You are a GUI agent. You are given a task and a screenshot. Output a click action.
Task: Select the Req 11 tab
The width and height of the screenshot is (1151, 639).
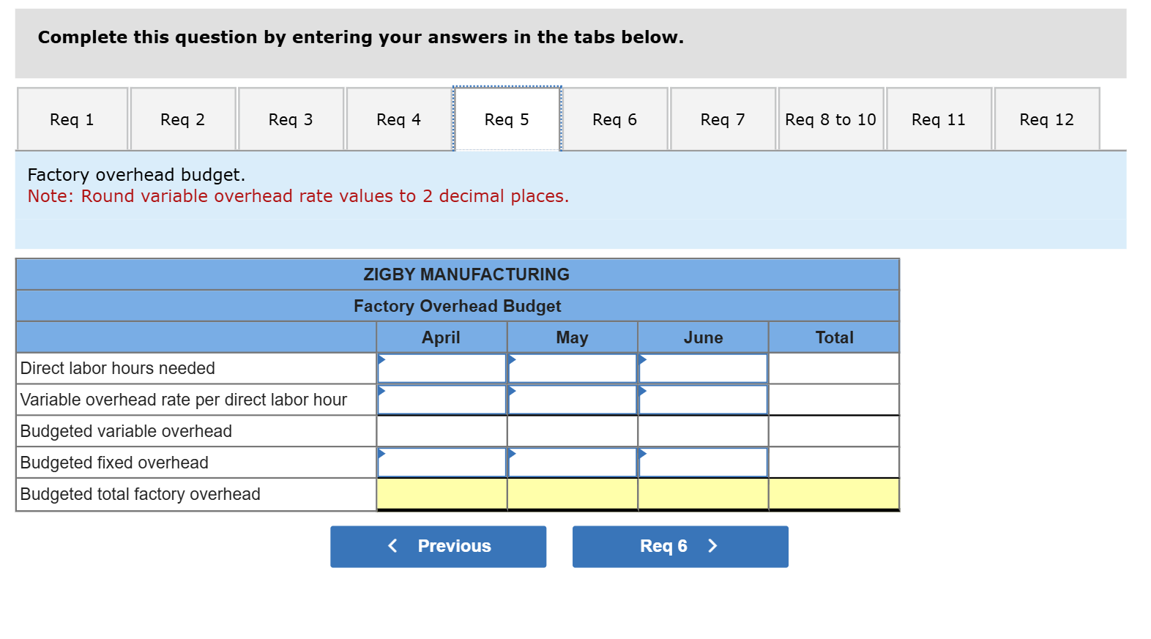pos(939,119)
